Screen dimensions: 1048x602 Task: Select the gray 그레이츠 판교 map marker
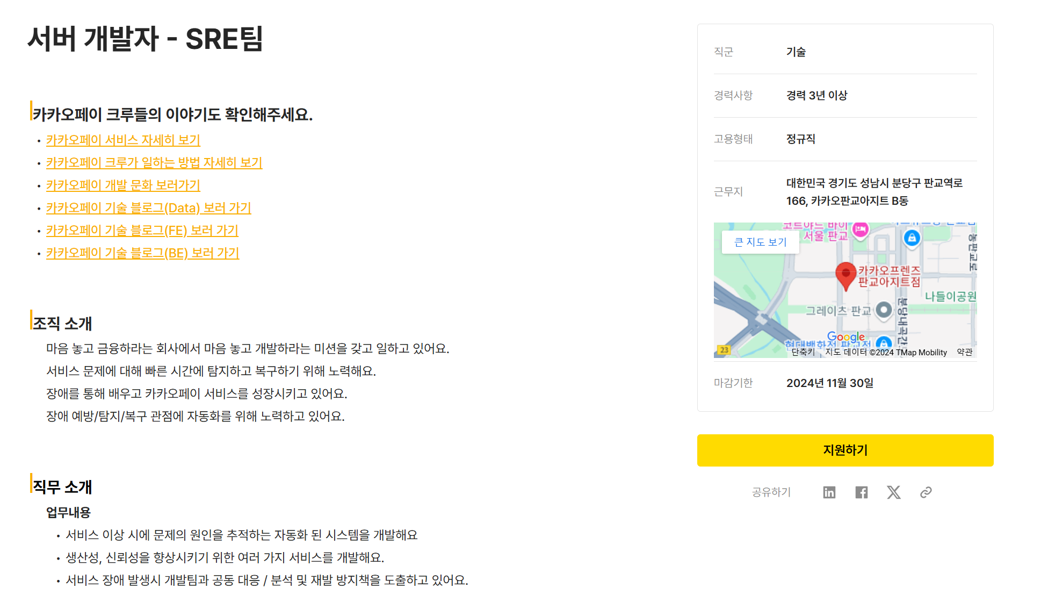884,310
